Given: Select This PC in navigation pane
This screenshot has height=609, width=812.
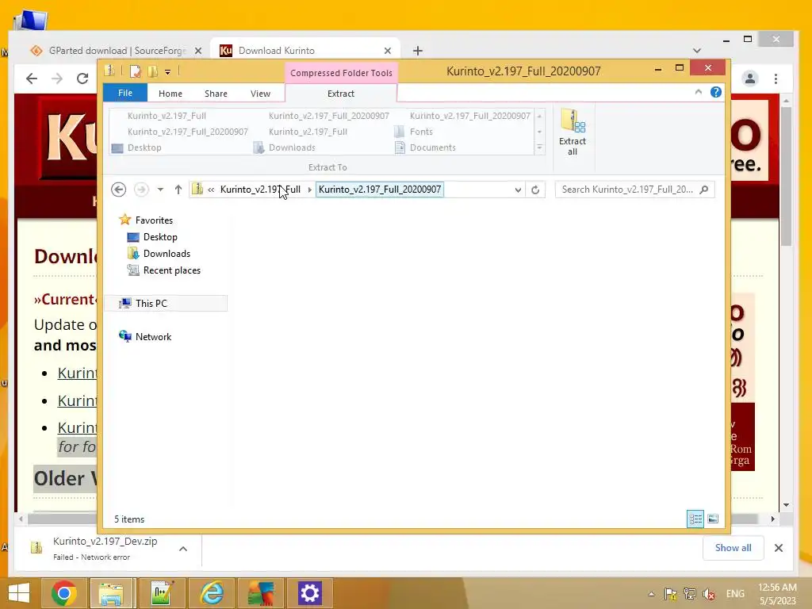Looking at the screenshot, I should (x=166, y=304).
